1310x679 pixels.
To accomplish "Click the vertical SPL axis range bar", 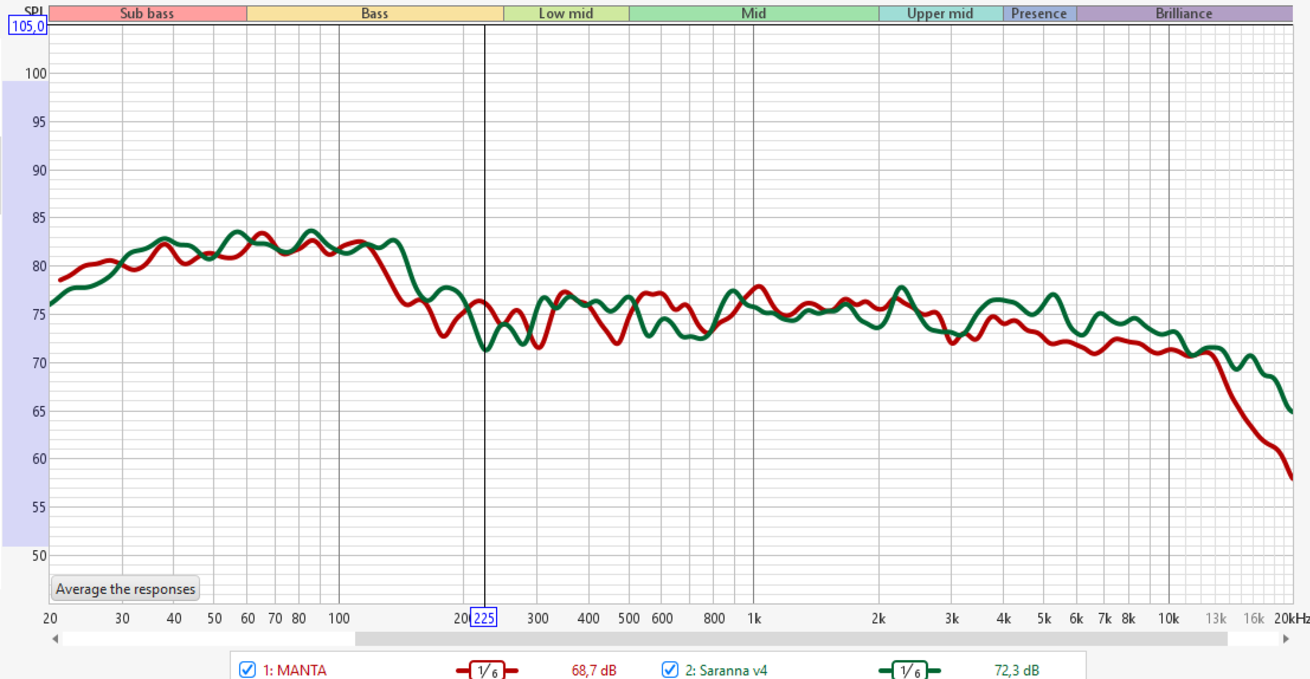I will click(25, 314).
